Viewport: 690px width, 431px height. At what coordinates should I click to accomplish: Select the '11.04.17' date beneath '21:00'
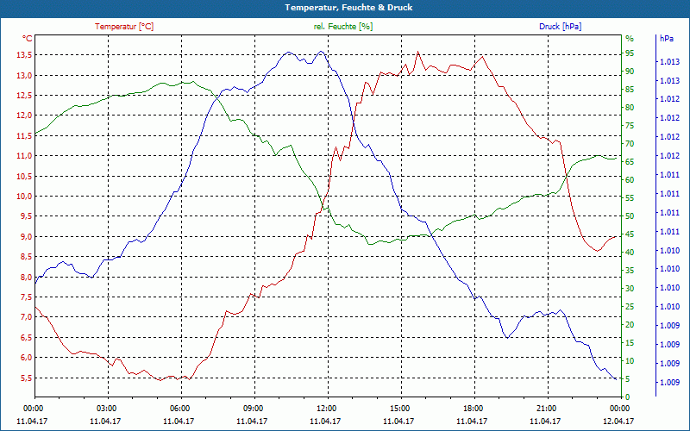(546, 422)
